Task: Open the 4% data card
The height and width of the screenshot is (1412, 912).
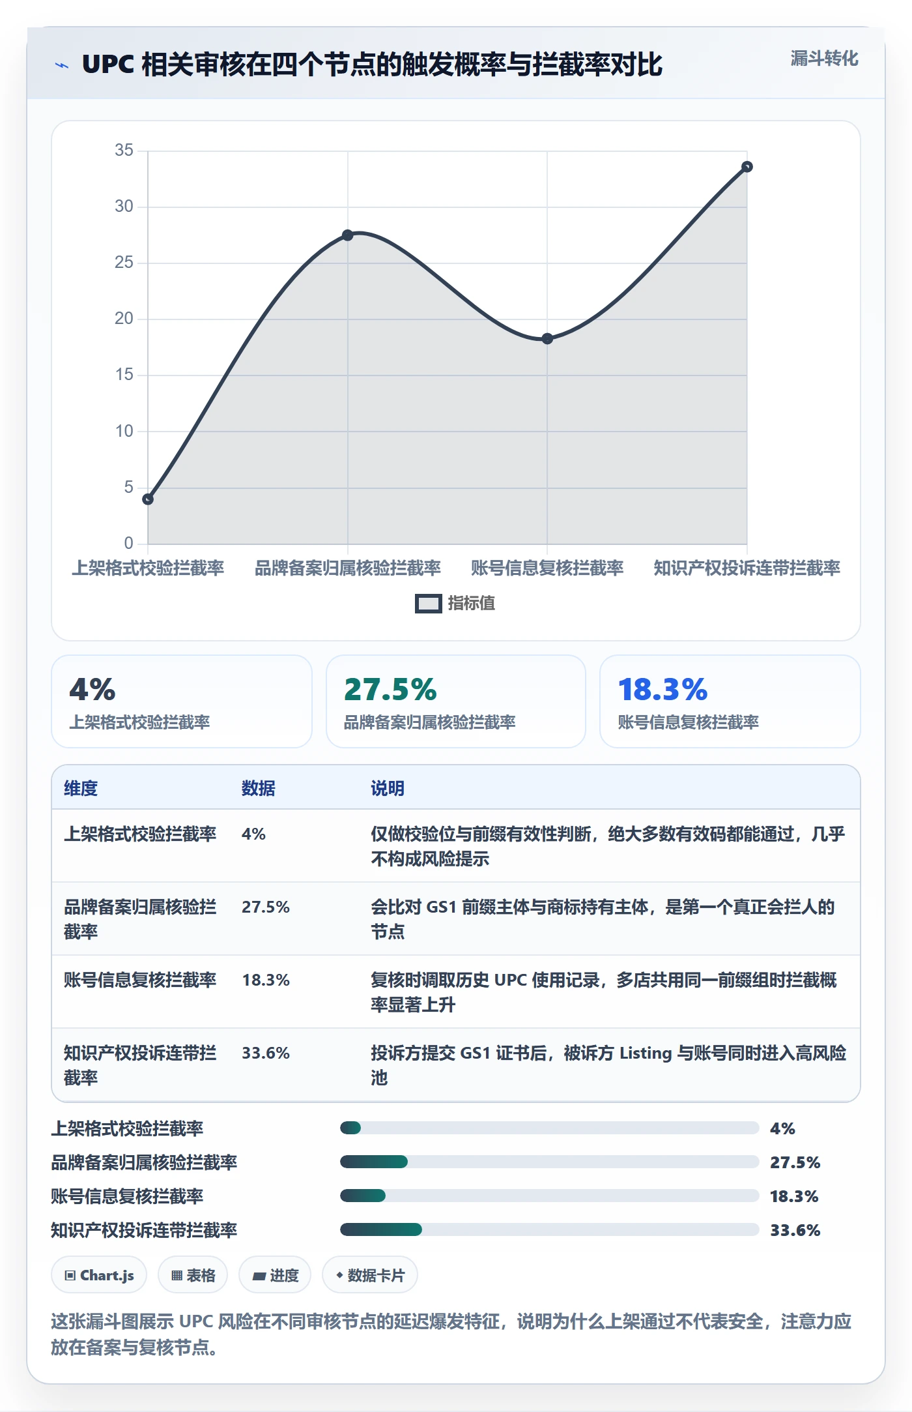Action: (182, 701)
